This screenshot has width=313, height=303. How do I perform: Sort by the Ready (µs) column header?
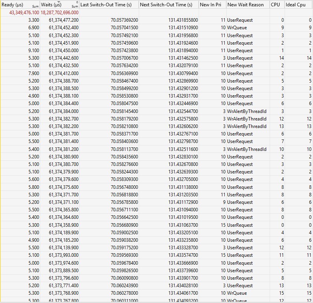tap(20, 5)
